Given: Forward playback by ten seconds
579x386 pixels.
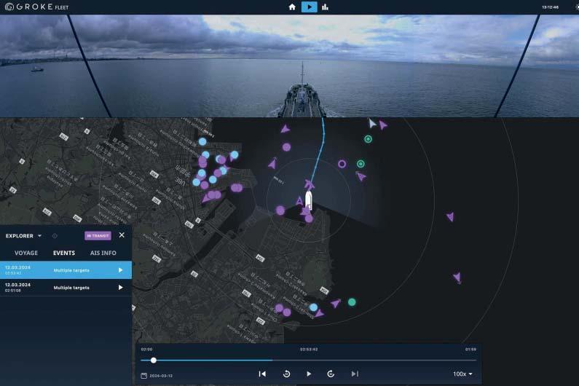Looking at the screenshot, I should coord(331,374).
